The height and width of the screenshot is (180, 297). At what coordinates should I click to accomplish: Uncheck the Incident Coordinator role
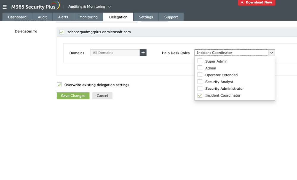click(200, 95)
